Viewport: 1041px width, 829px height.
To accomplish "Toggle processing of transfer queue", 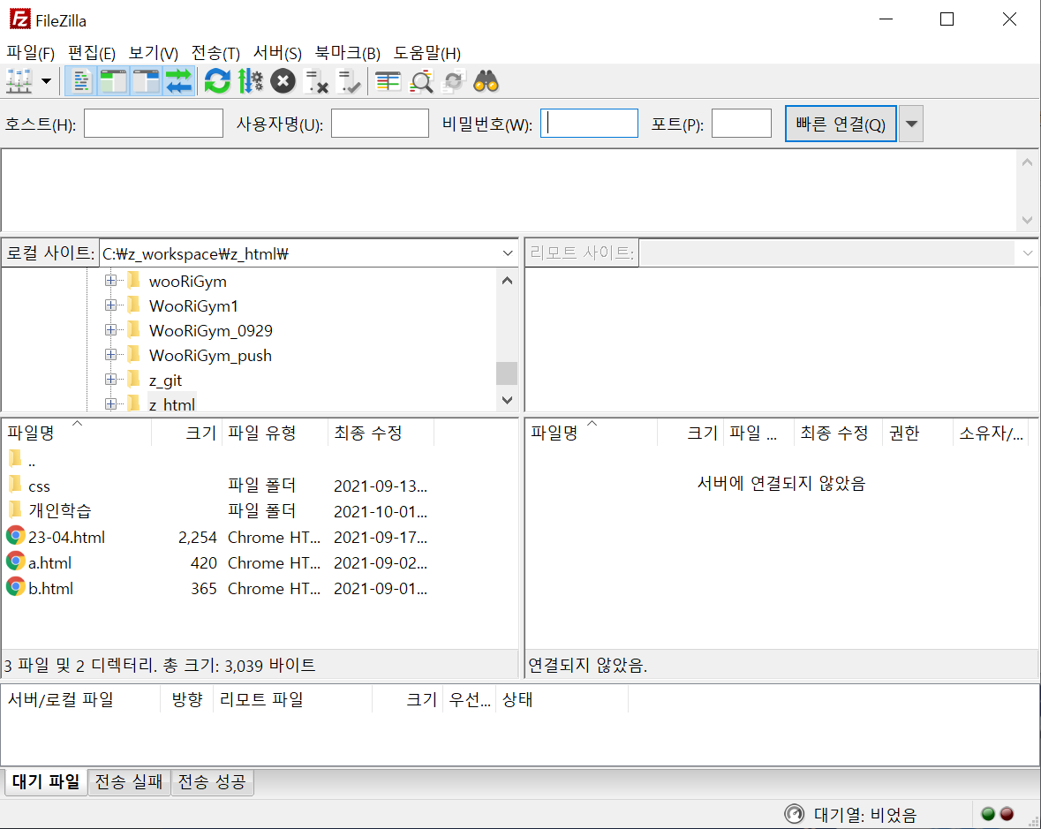I will [x=250, y=81].
